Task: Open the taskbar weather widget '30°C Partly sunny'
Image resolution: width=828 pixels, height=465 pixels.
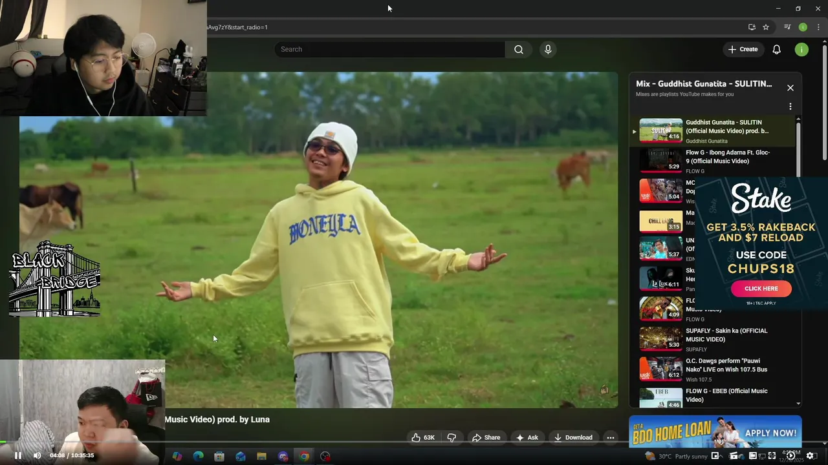Action: (x=676, y=457)
